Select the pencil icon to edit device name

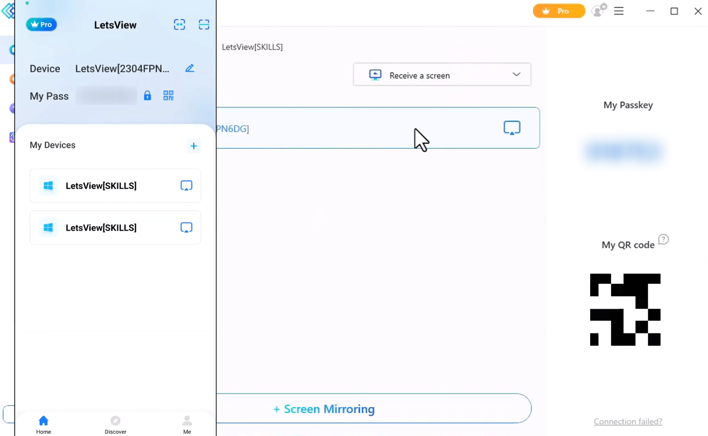[190, 68]
